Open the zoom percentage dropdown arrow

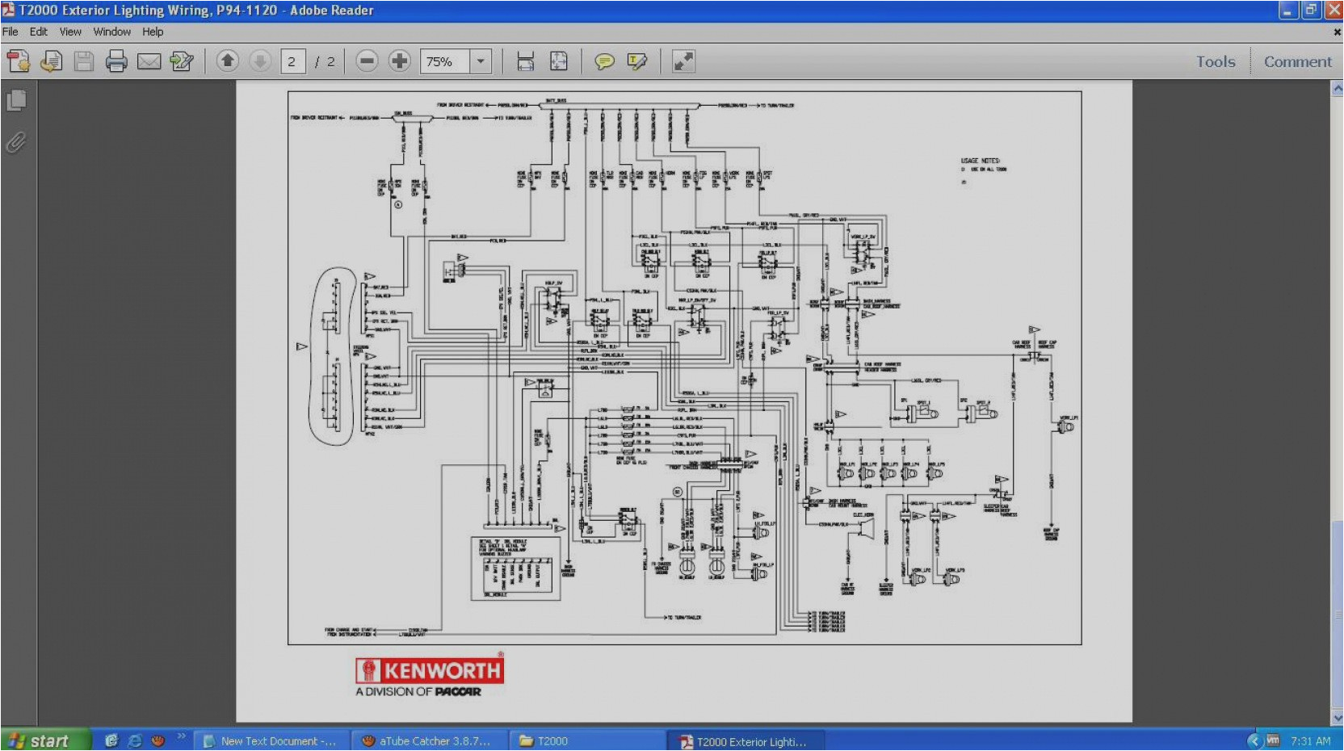(481, 61)
